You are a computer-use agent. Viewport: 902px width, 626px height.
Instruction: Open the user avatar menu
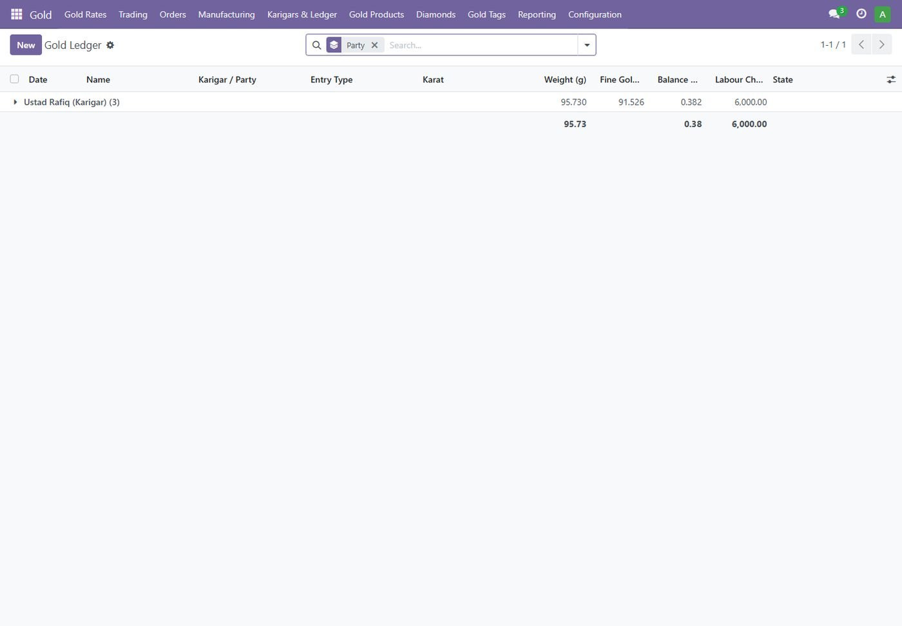(883, 14)
